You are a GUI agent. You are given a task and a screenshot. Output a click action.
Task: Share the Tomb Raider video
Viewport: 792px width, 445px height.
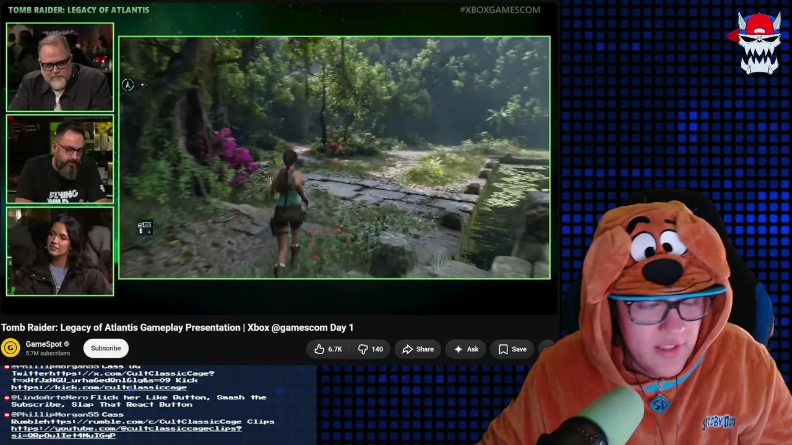[418, 349]
